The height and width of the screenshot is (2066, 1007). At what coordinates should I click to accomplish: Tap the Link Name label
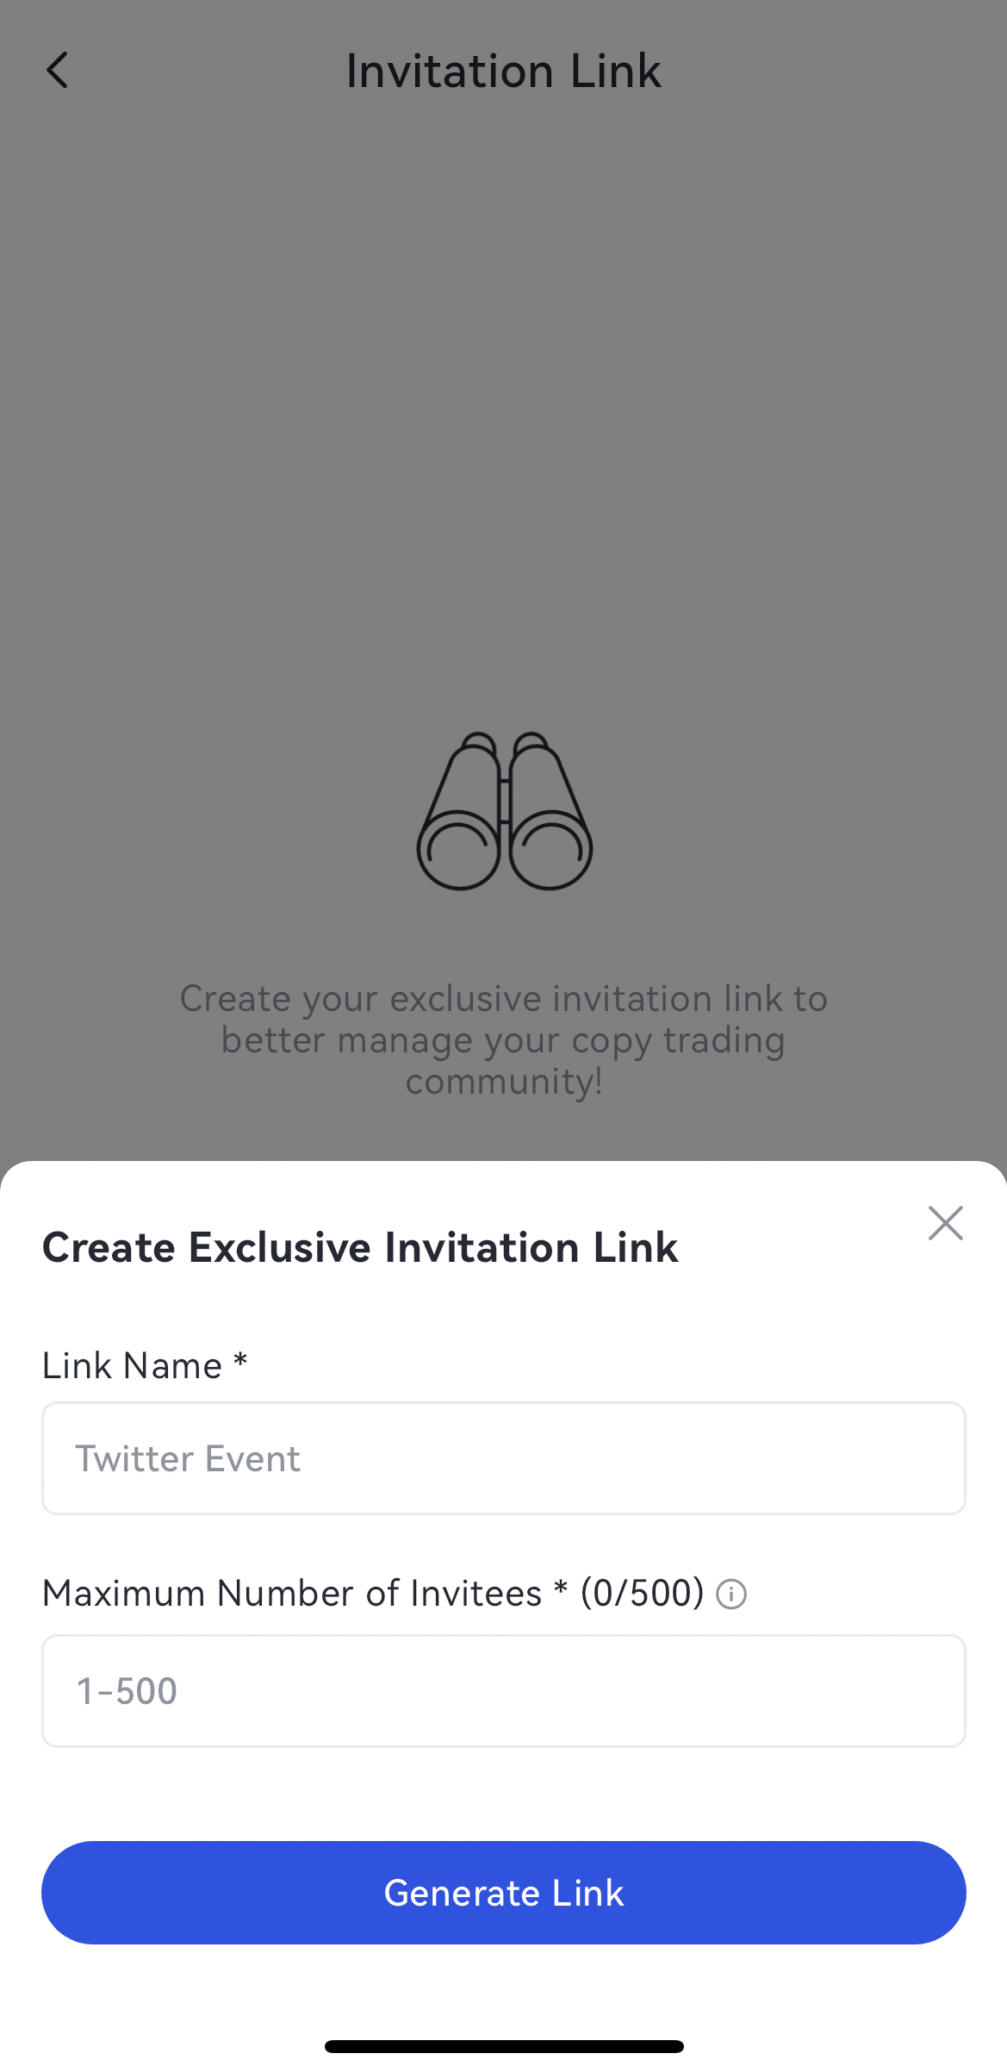tap(132, 1365)
